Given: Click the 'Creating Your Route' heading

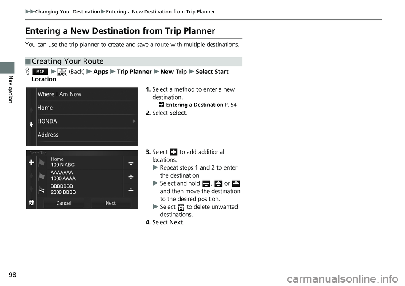Looking at the screenshot, I should tap(67, 62).
